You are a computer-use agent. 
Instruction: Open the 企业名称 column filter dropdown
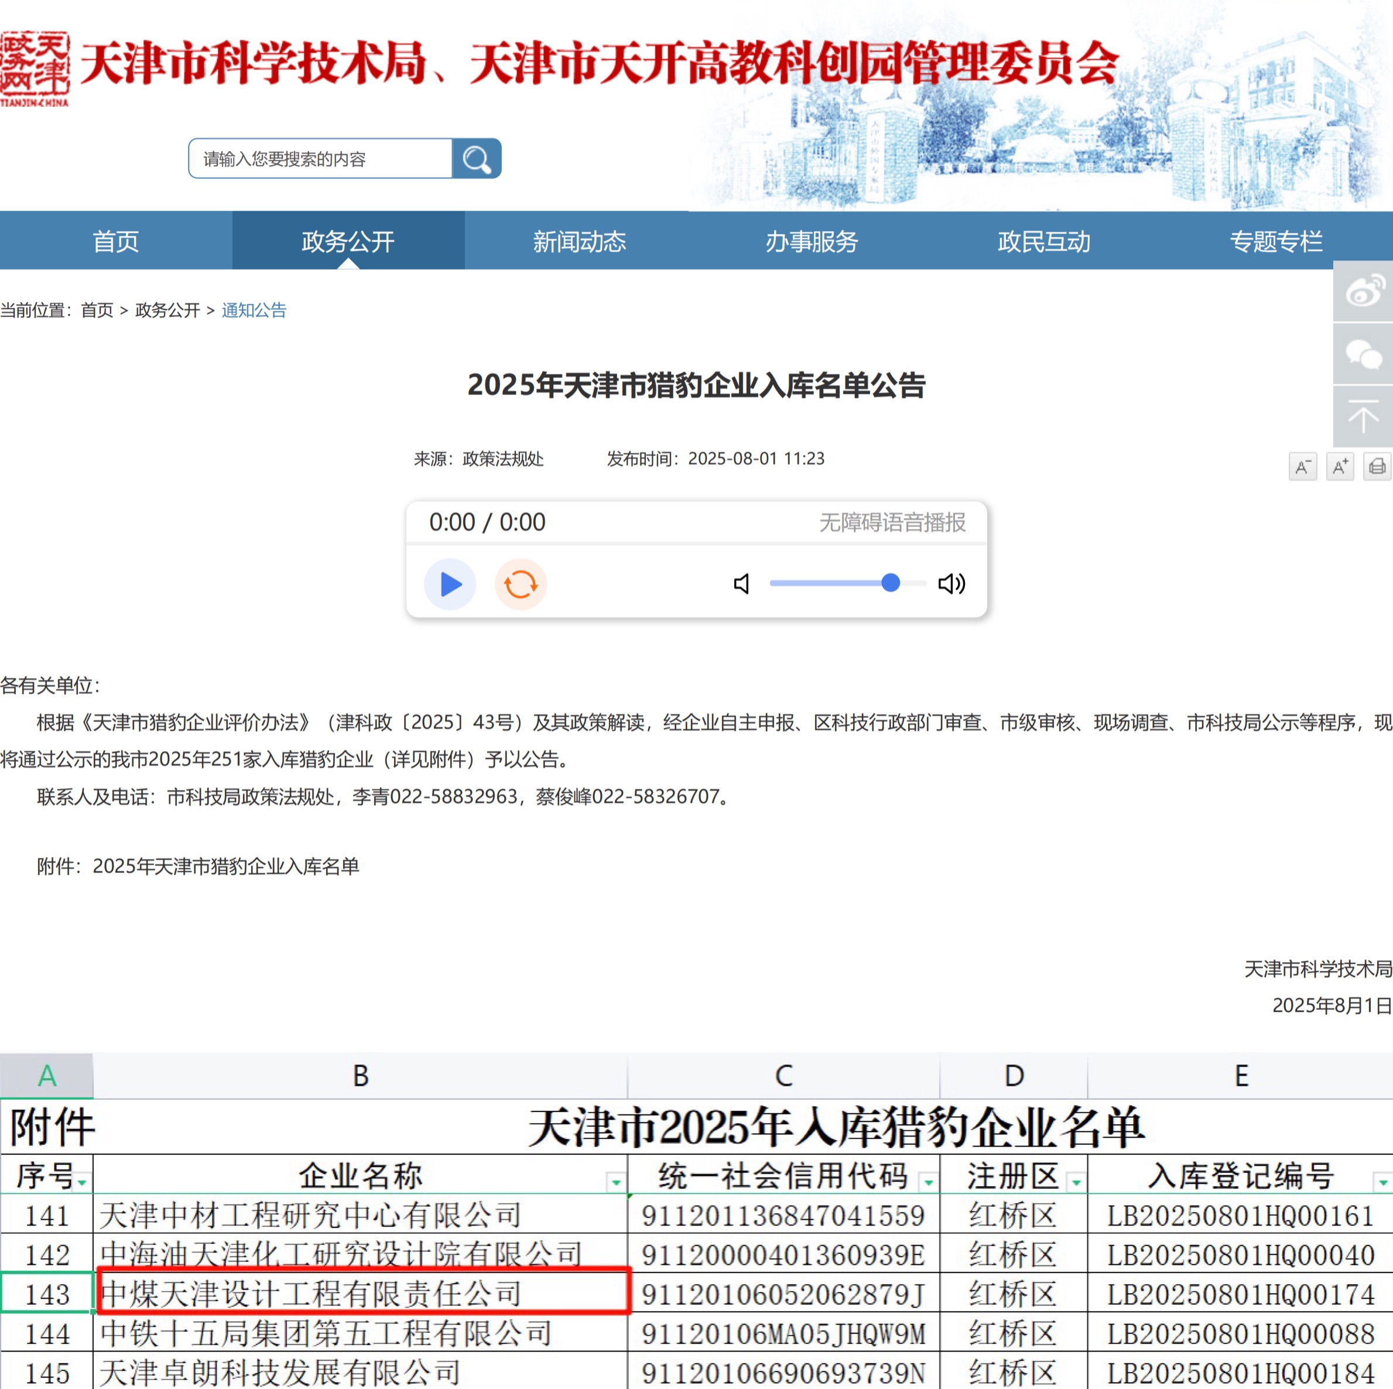click(616, 1183)
